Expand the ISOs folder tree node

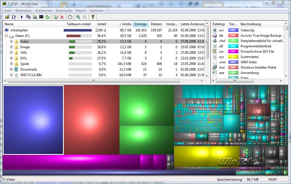[11, 58]
